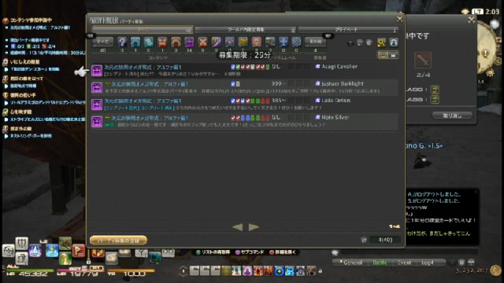Go to the next listings page arrow

(254, 227)
